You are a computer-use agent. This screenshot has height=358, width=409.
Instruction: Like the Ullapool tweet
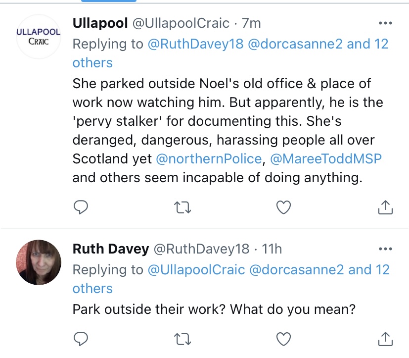coord(283,209)
